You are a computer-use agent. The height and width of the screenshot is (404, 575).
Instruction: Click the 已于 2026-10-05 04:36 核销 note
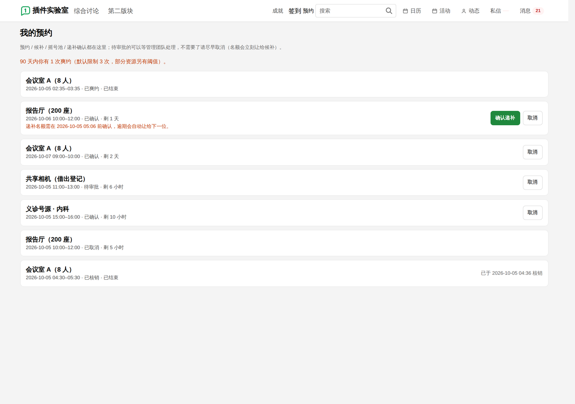pyautogui.click(x=512, y=273)
